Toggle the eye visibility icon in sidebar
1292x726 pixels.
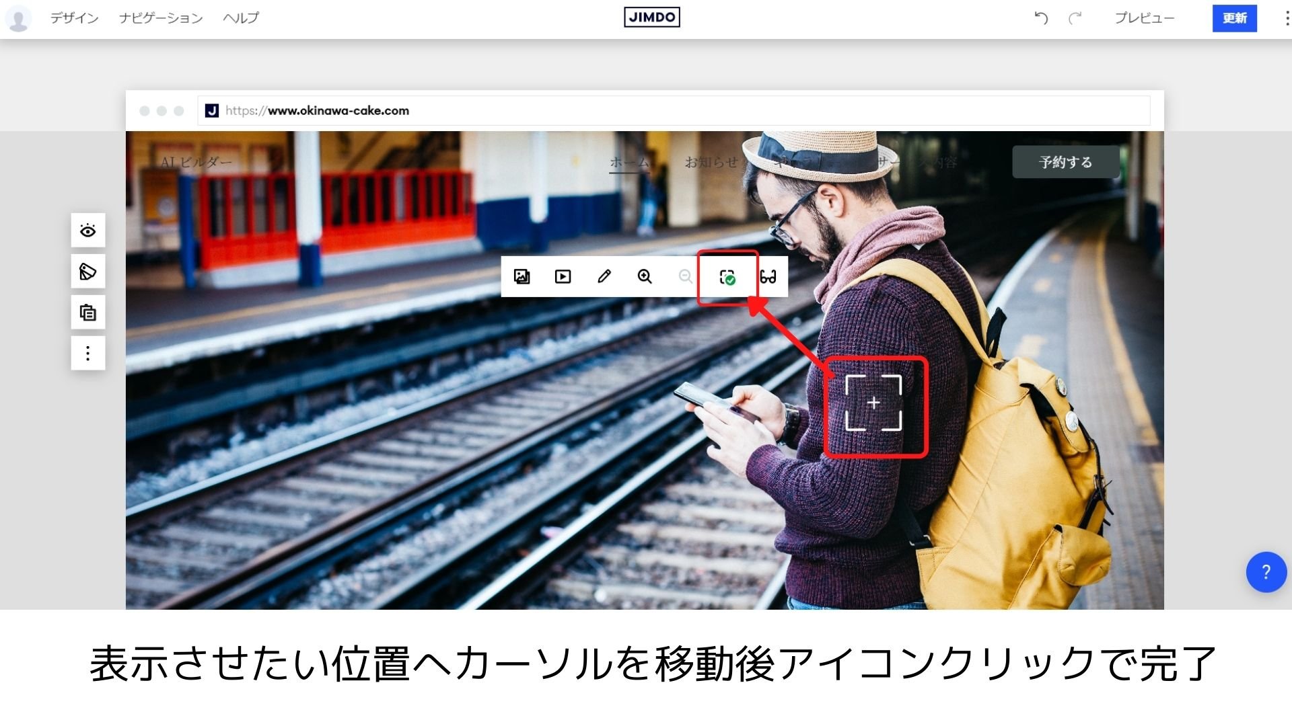88,231
